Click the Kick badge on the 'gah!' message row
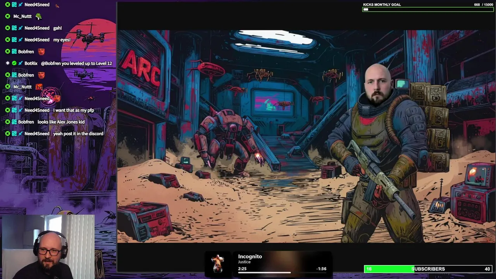Viewport: 496px width, 279px height. (x=7, y=28)
